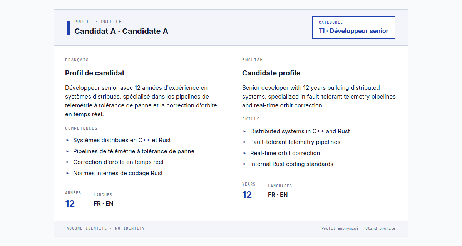Click the blue accent bar beside Candidat A title

coord(68,28)
